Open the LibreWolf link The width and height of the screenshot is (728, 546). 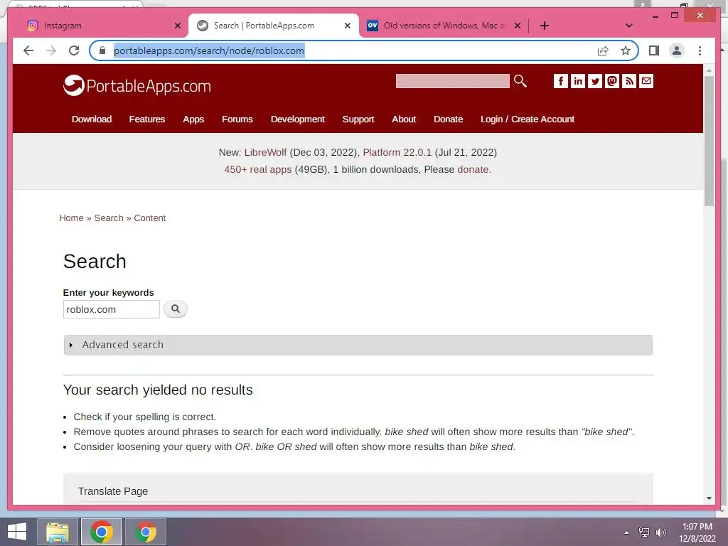[266, 152]
